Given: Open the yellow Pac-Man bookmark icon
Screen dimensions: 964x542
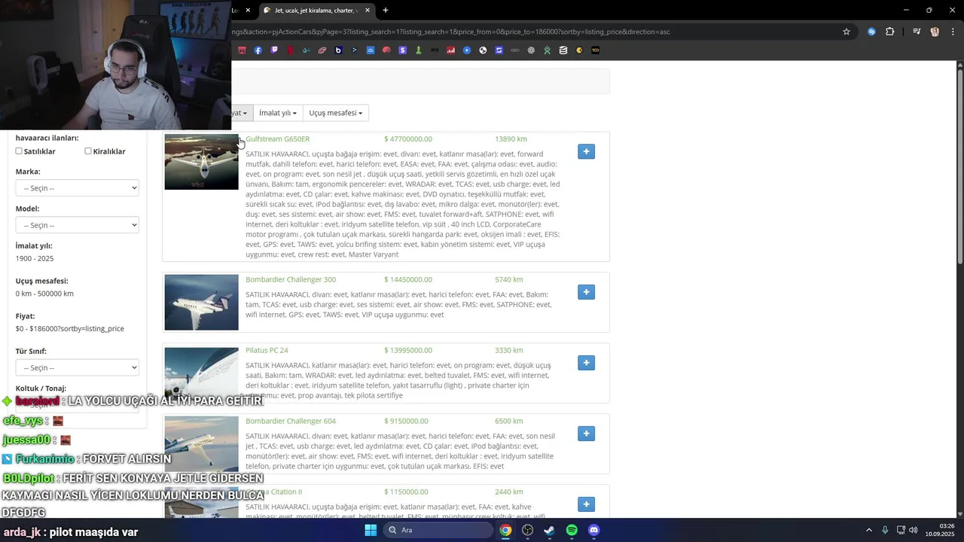Looking at the screenshot, I should tap(579, 50).
